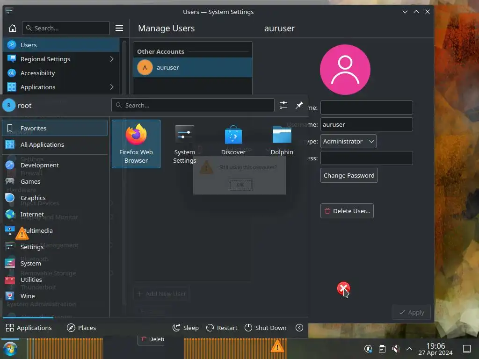Open Discover software center
The height and width of the screenshot is (359, 479).
(233, 144)
